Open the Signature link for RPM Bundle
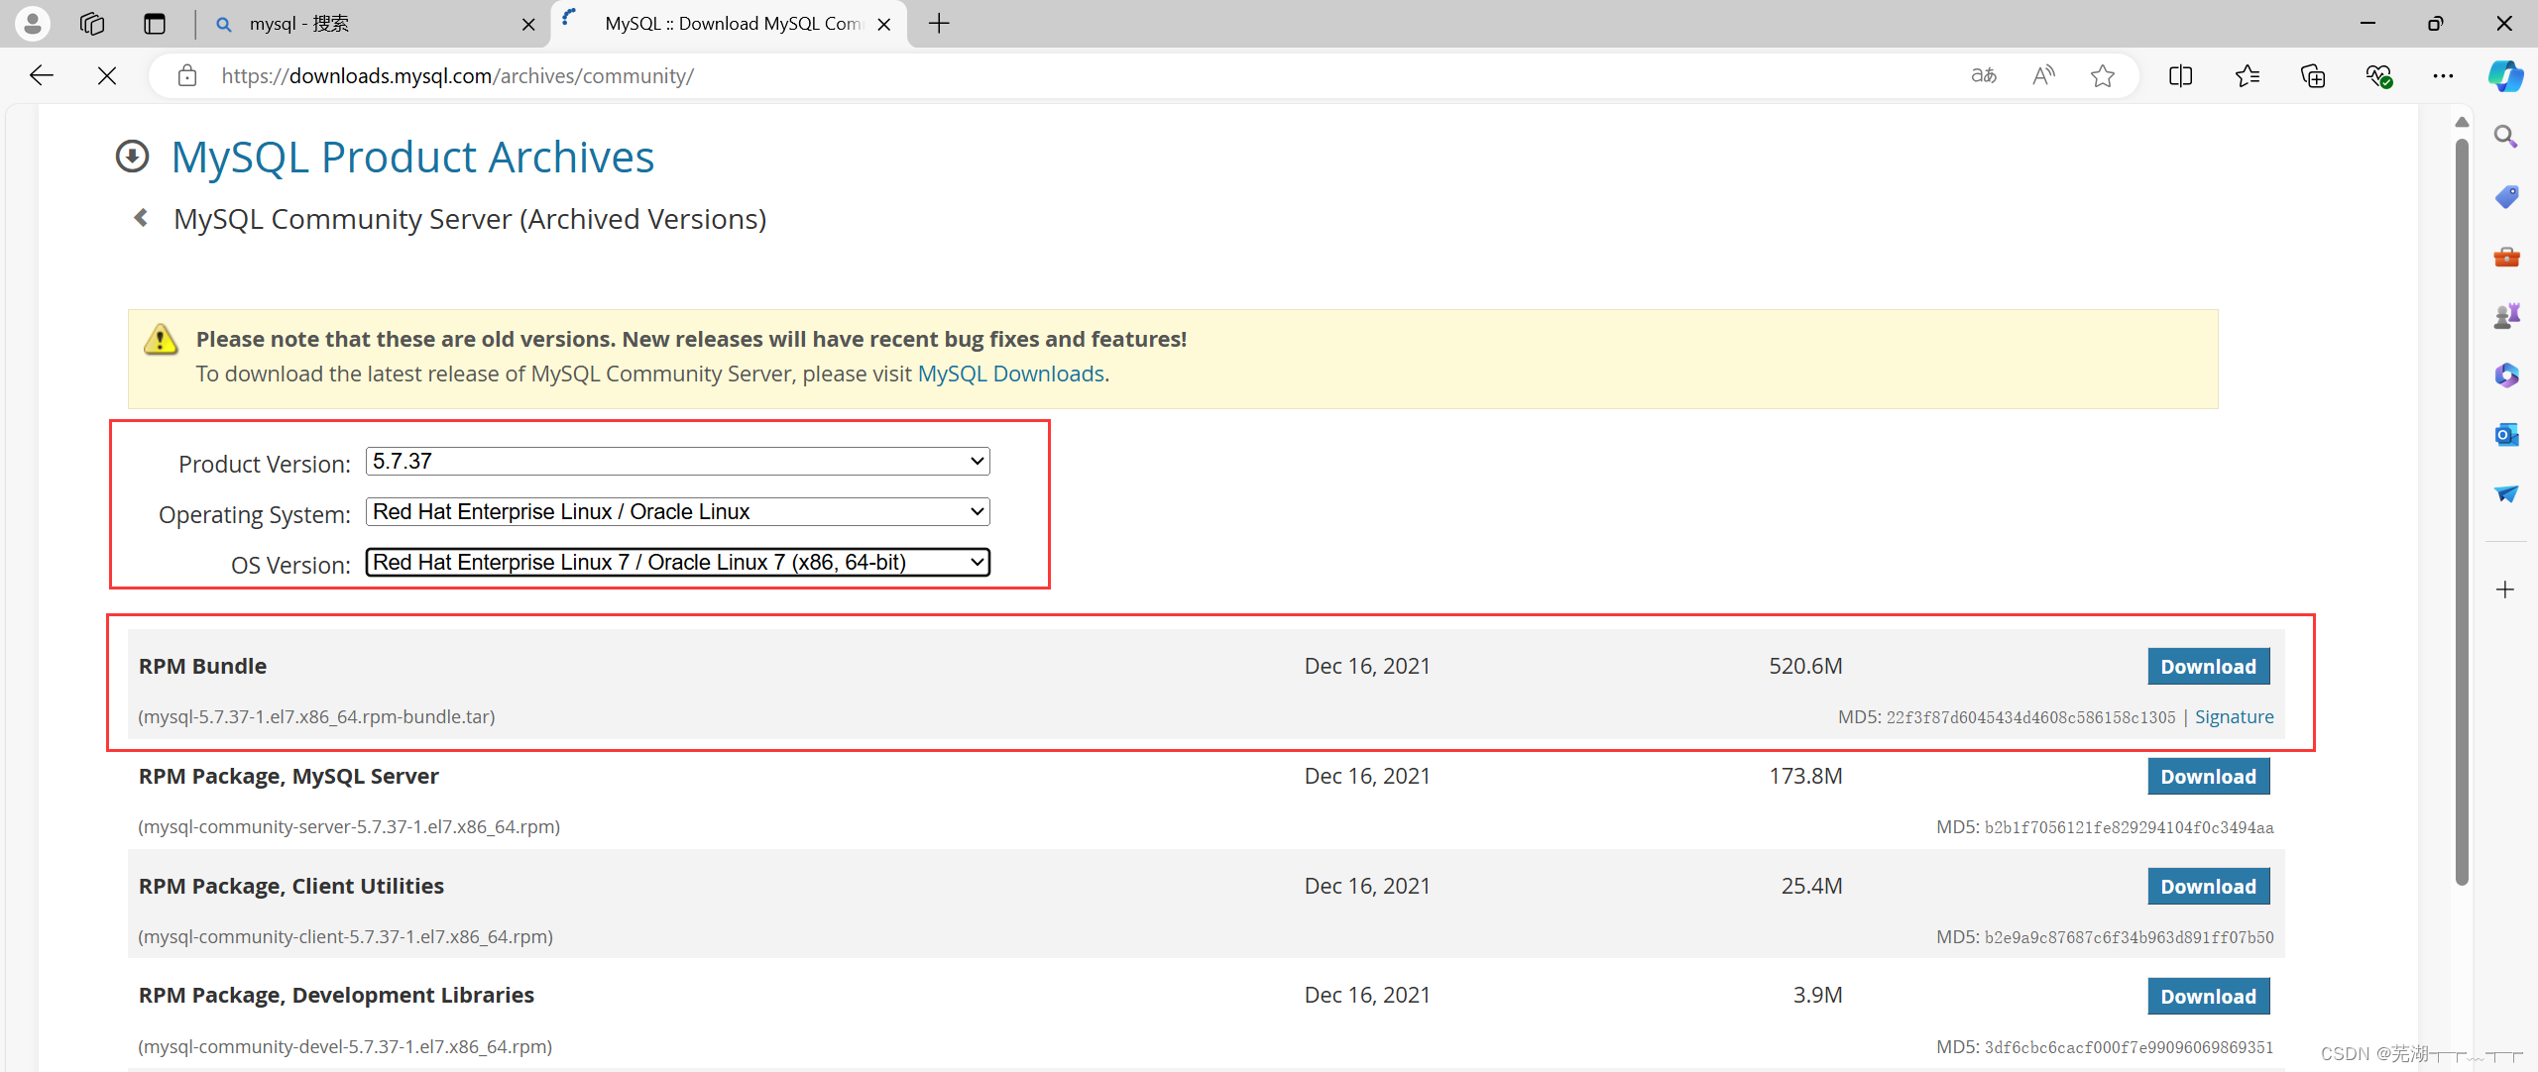 [x=2235, y=716]
